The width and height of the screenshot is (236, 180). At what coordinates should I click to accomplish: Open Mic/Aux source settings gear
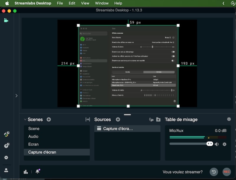[224, 144]
